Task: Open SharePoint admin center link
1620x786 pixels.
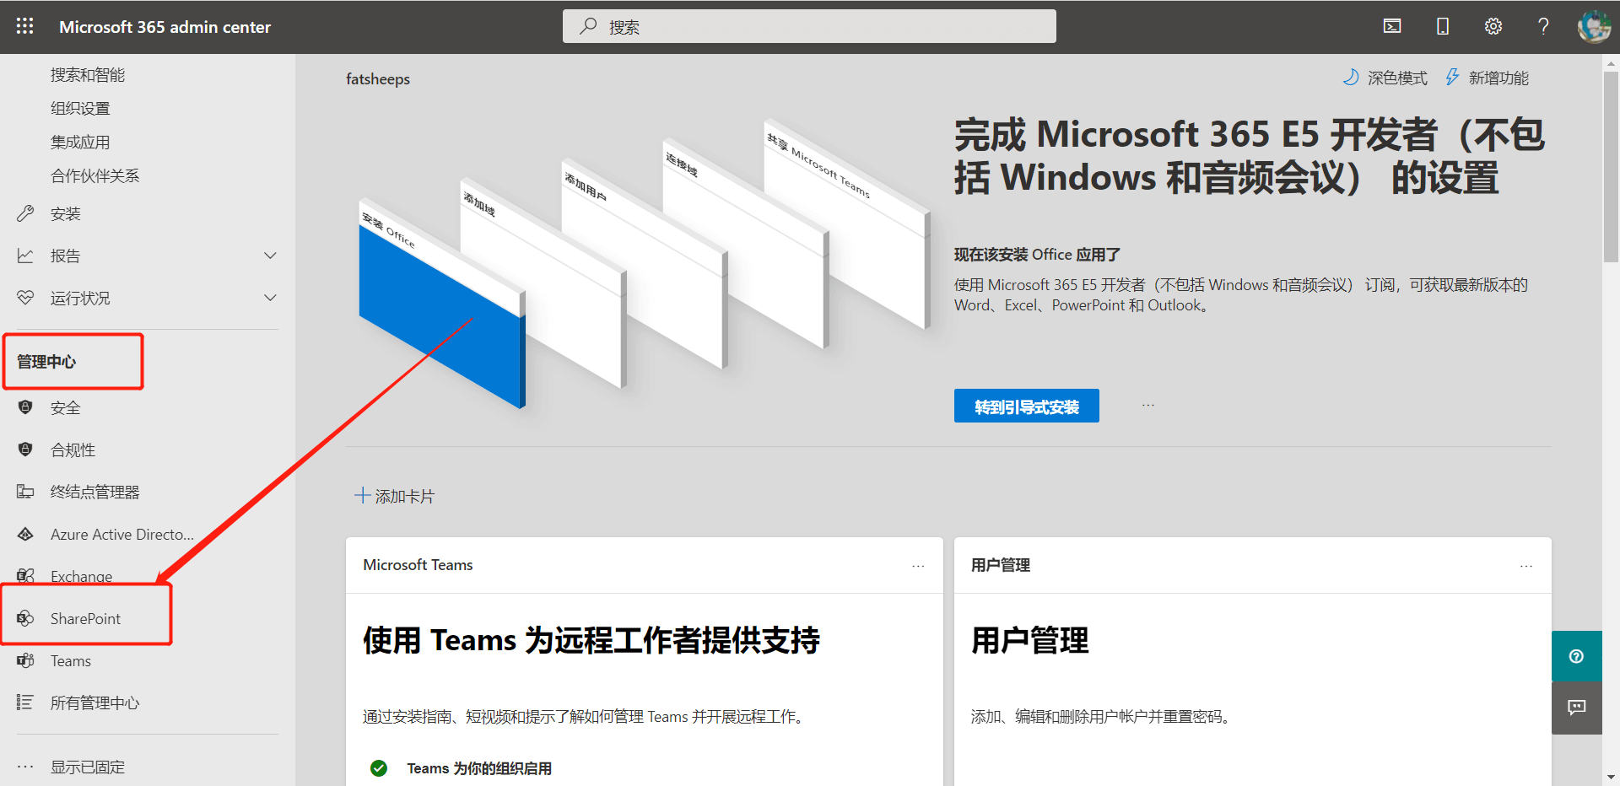Action: click(x=85, y=618)
